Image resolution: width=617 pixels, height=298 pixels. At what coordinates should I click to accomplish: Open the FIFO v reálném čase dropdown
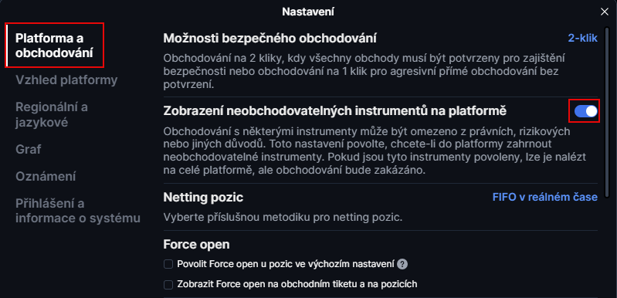[545, 197]
